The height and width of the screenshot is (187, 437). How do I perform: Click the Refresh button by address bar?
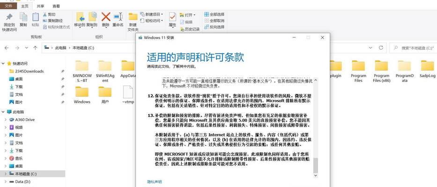(381, 48)
